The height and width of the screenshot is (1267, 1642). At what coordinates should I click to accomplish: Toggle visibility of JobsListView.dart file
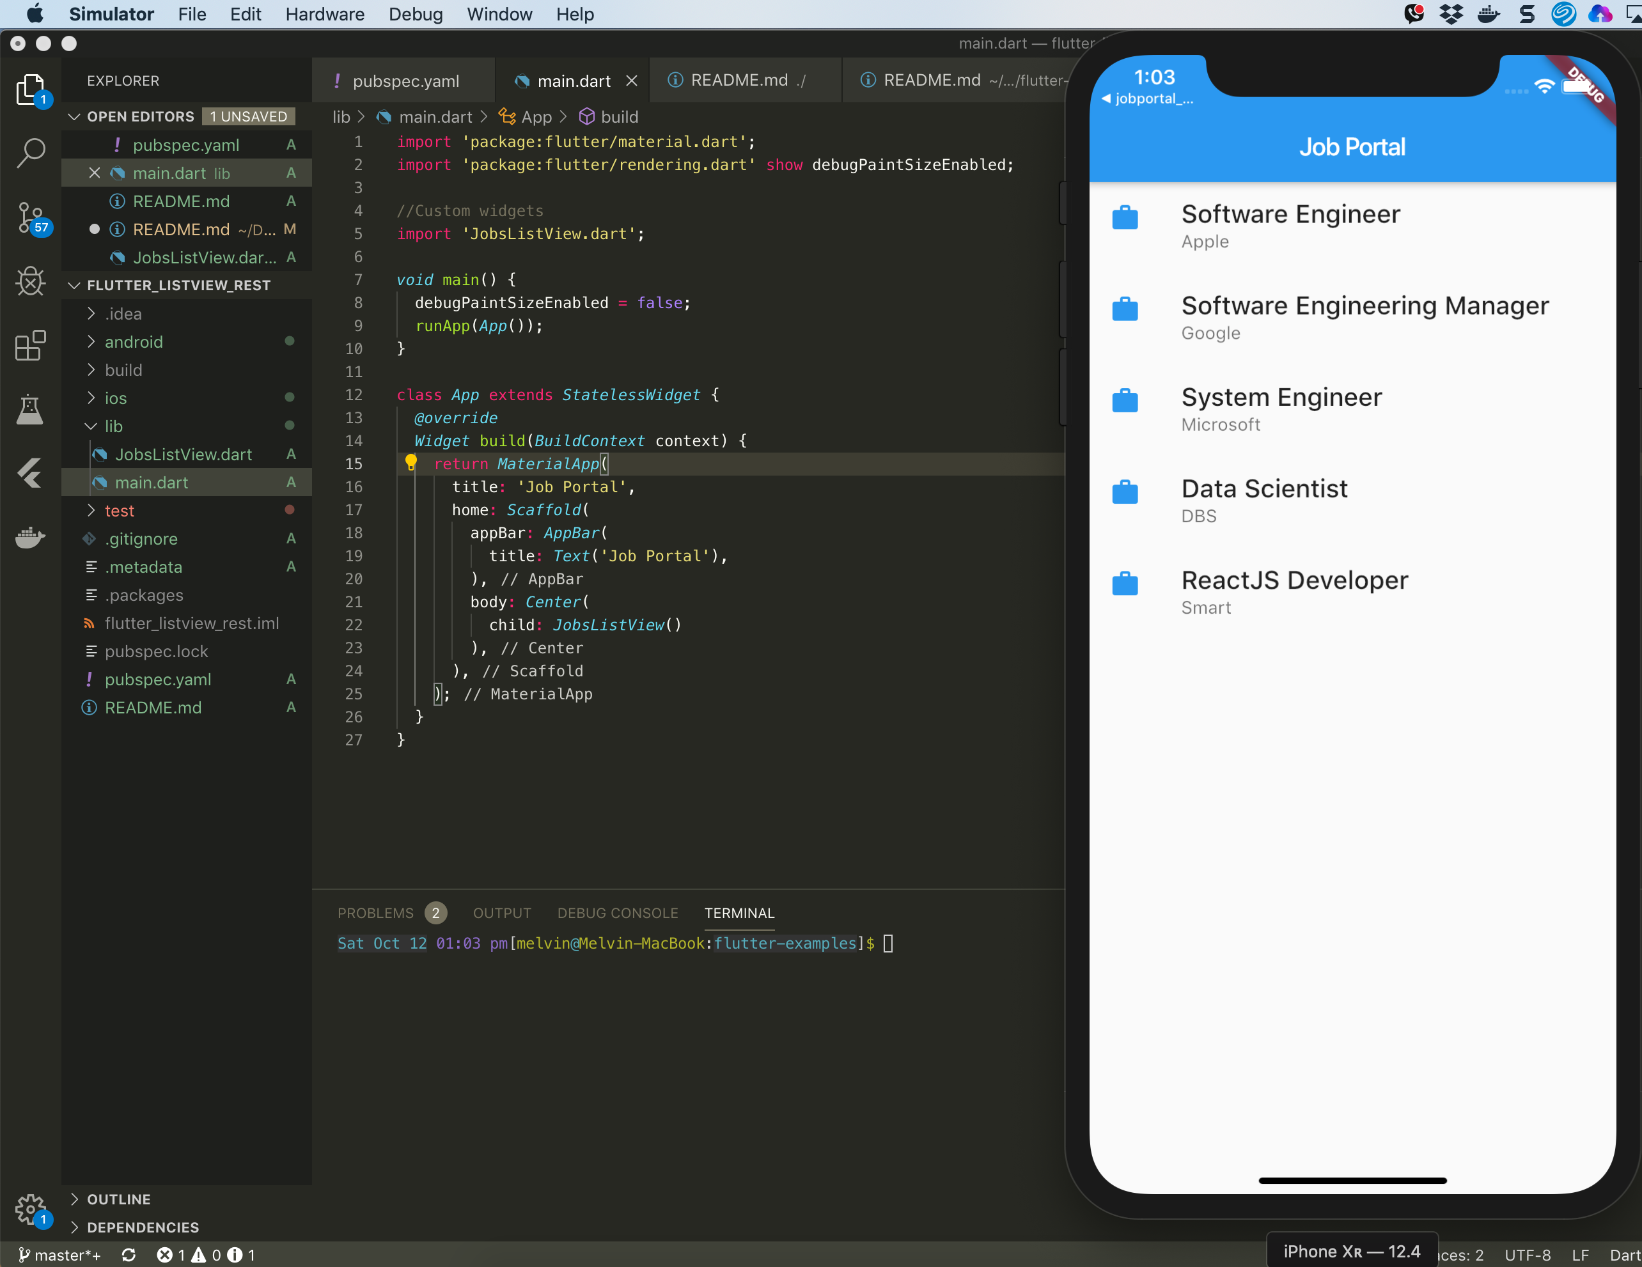pyautogui.click(x=184, y=454)
